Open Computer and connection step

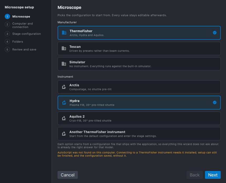click(x=23, y=25)
